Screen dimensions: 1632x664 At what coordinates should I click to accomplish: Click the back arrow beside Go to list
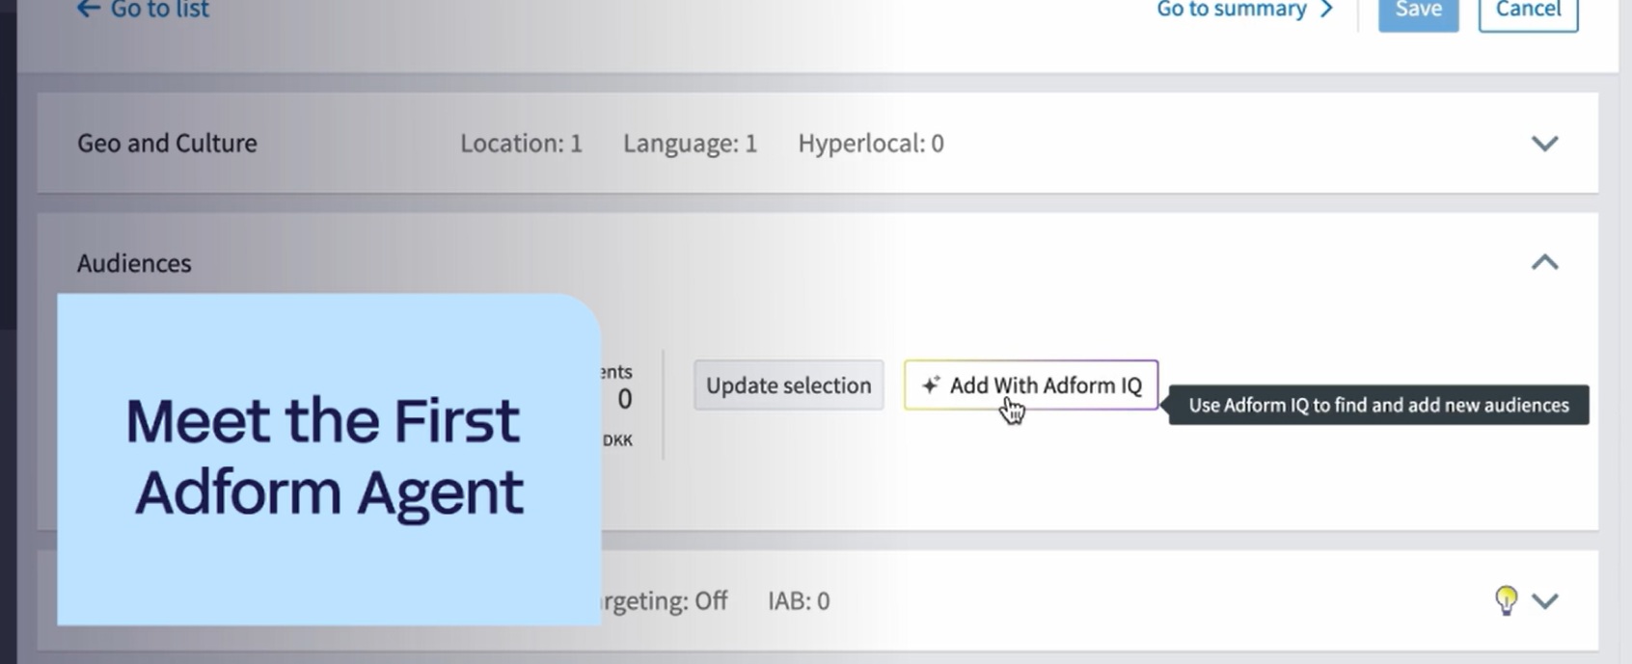coord(88,10)
